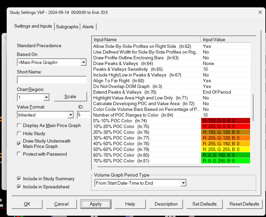Screen dimensions: 266x217
Task: Change the 50%-60% POC yellow color swatch
Action: (x=225, y=149)
